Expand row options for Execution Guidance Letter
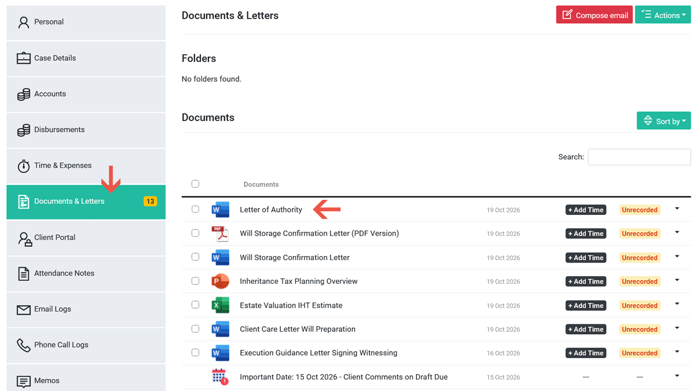Viewport: 695px width, 391px height. coord(677,352)
